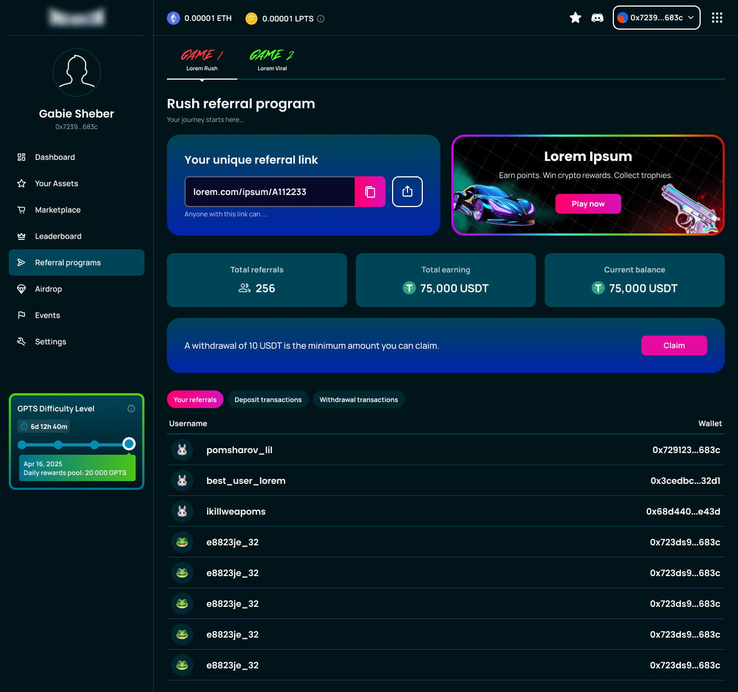Click the last difficulty level slider point

click(x=129, y=444)
